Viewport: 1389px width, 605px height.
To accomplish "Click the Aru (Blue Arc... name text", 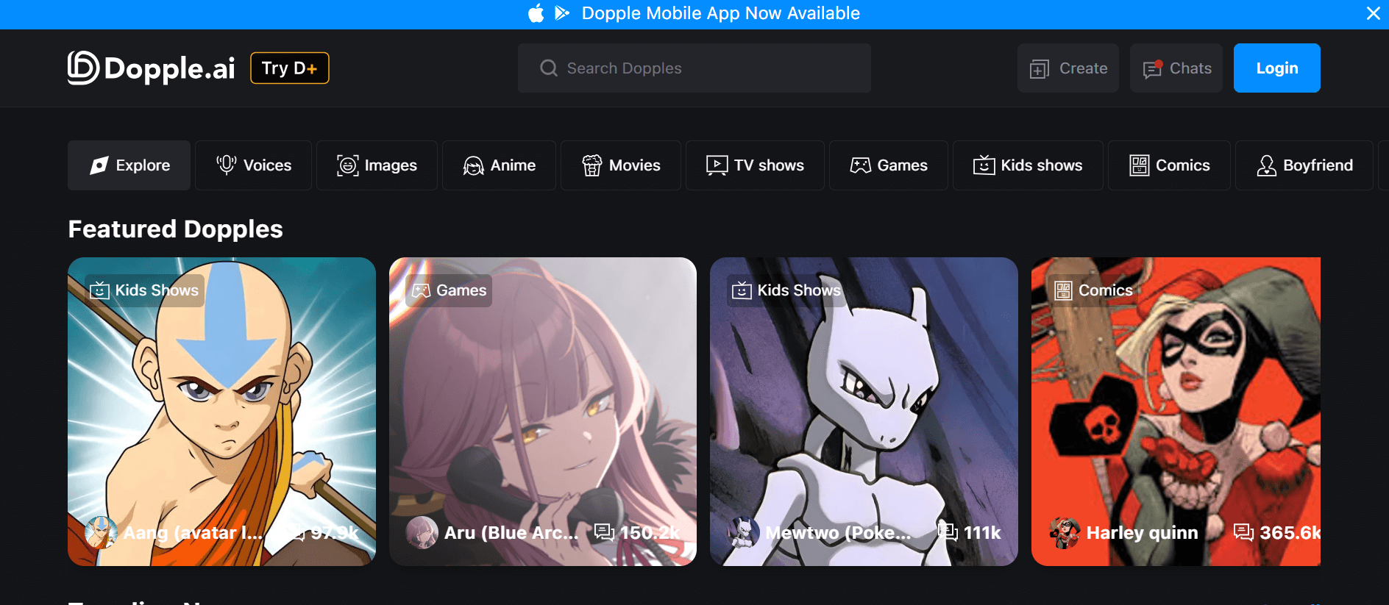I will click(x=511, y=533).
